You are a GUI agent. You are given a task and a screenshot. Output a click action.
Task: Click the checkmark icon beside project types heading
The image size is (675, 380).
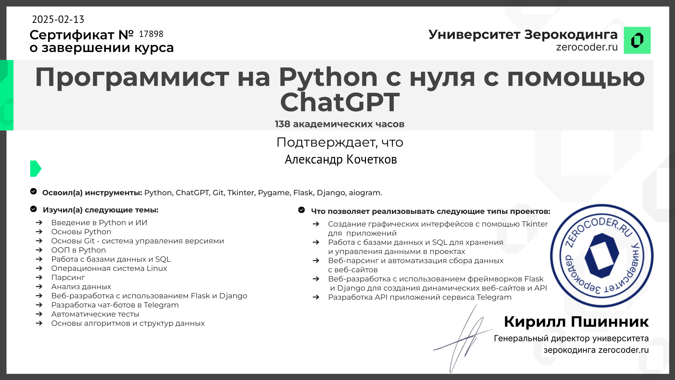tap(301, 210)
